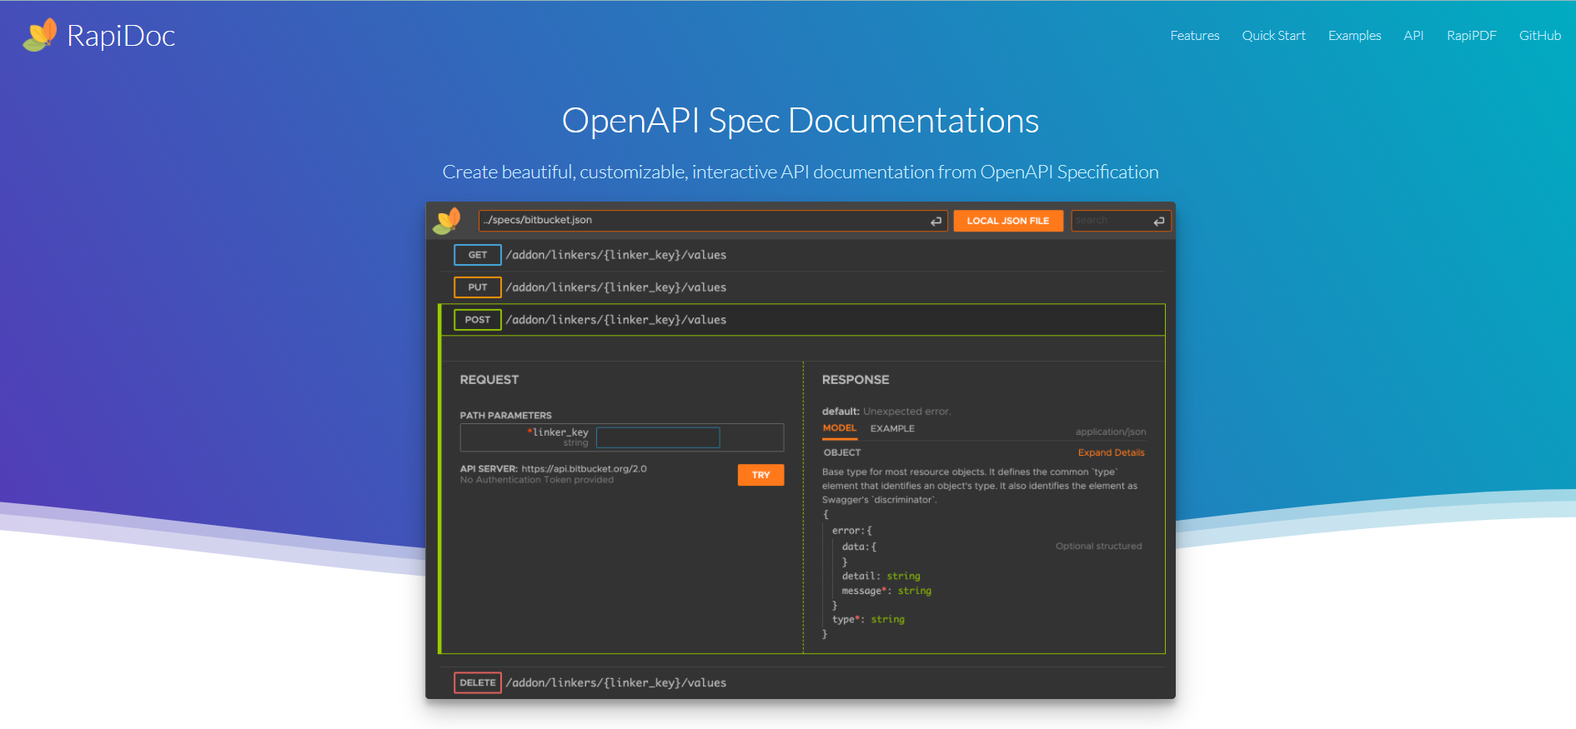Expand the PUT linkers values endpoint
The height and width of the screenshot is (729, 1576).
tap(801, 287)
